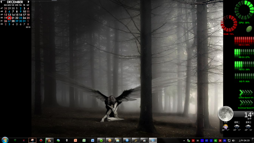Viewport: 254px width, 143px height.
Task: Click the HD E: usage bar
Action: pyautogui.click(x=244, y=64)
